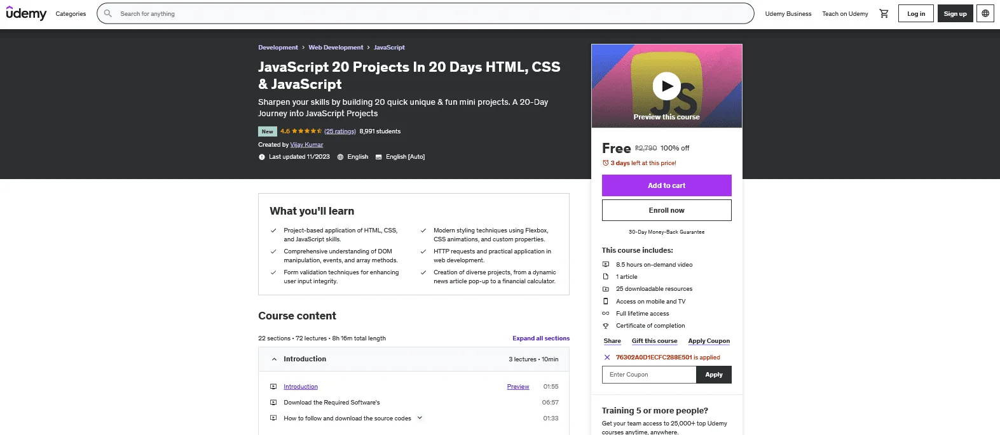The image size is (1000, 435).
Task: Click the alarm clock icon by days left
Action: 605,163
